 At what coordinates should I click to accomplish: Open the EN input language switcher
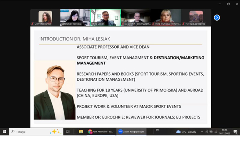point(157,130)
